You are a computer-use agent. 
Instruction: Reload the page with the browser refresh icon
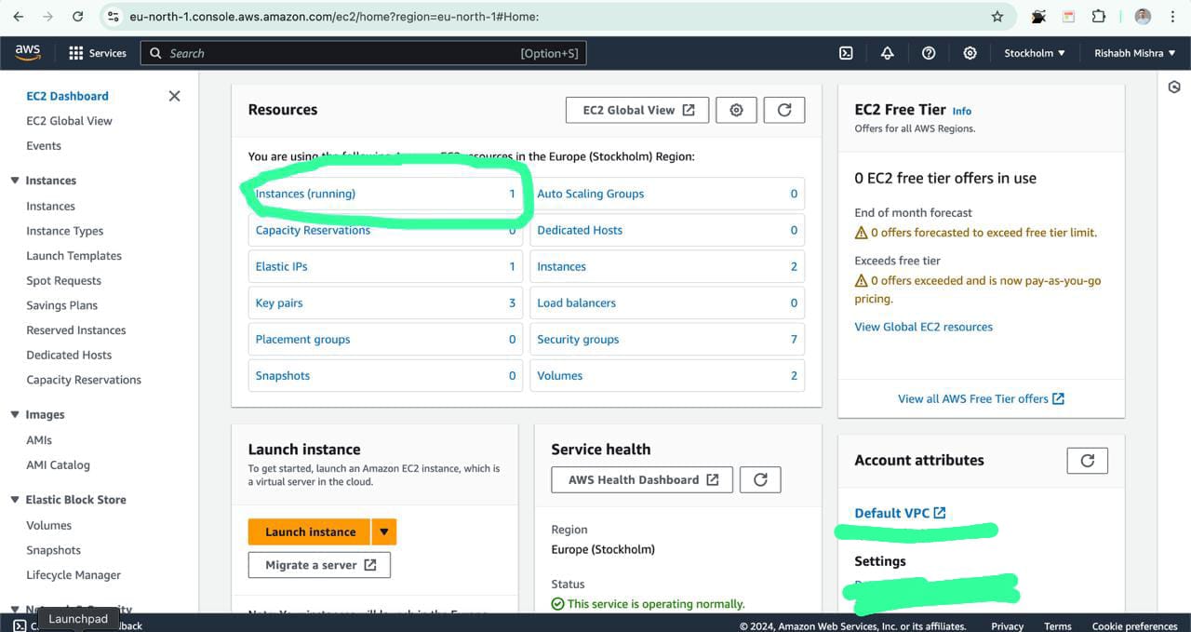pyautogui.click(x=78, y=17)
